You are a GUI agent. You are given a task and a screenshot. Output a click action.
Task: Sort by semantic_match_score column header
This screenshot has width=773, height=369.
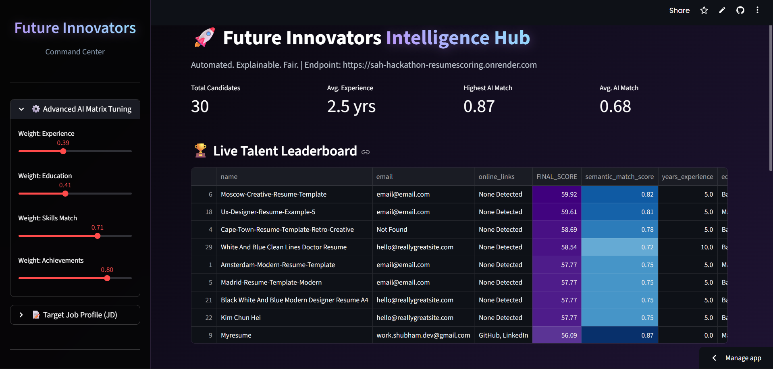click(x=619, y=176)
